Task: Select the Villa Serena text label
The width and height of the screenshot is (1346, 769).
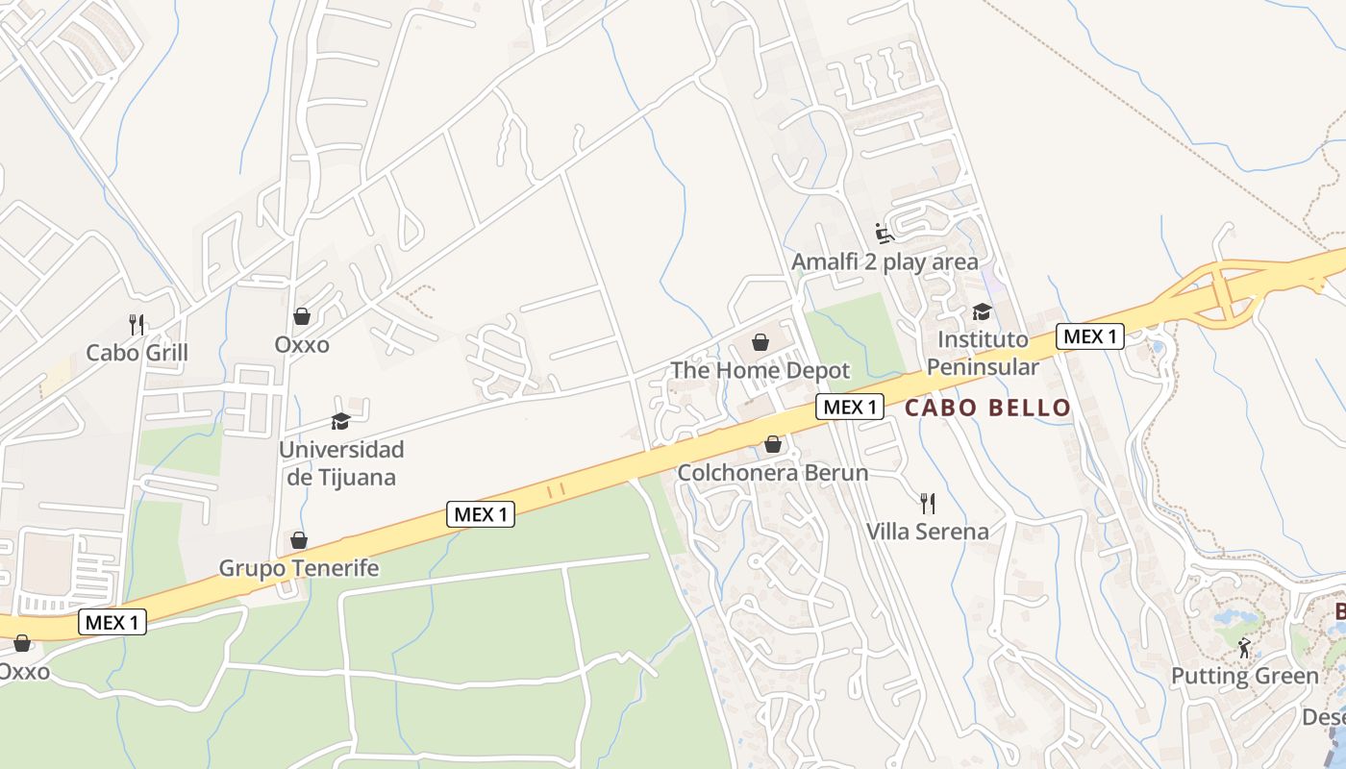Action: coord(927,532)
